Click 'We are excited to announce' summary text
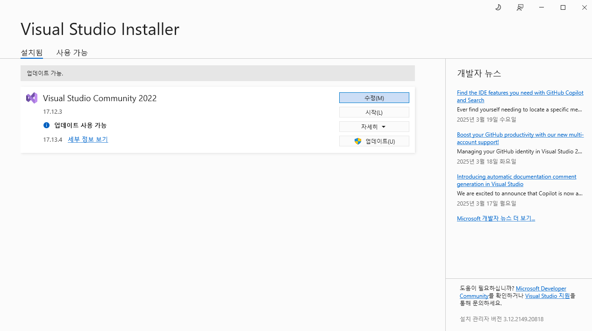592x331 pixels. 520,193
